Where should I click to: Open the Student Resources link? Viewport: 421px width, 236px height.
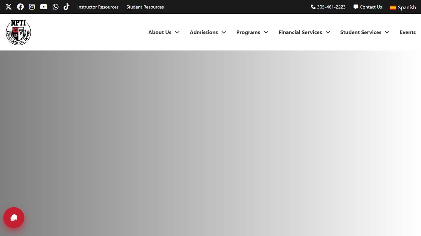(145, 7)
